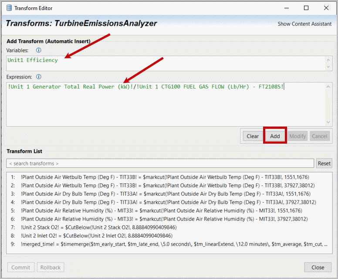Click 'FUEL GAS FLOW' in expression
This screenshot has width=338, height=279.
coord(204,86)
